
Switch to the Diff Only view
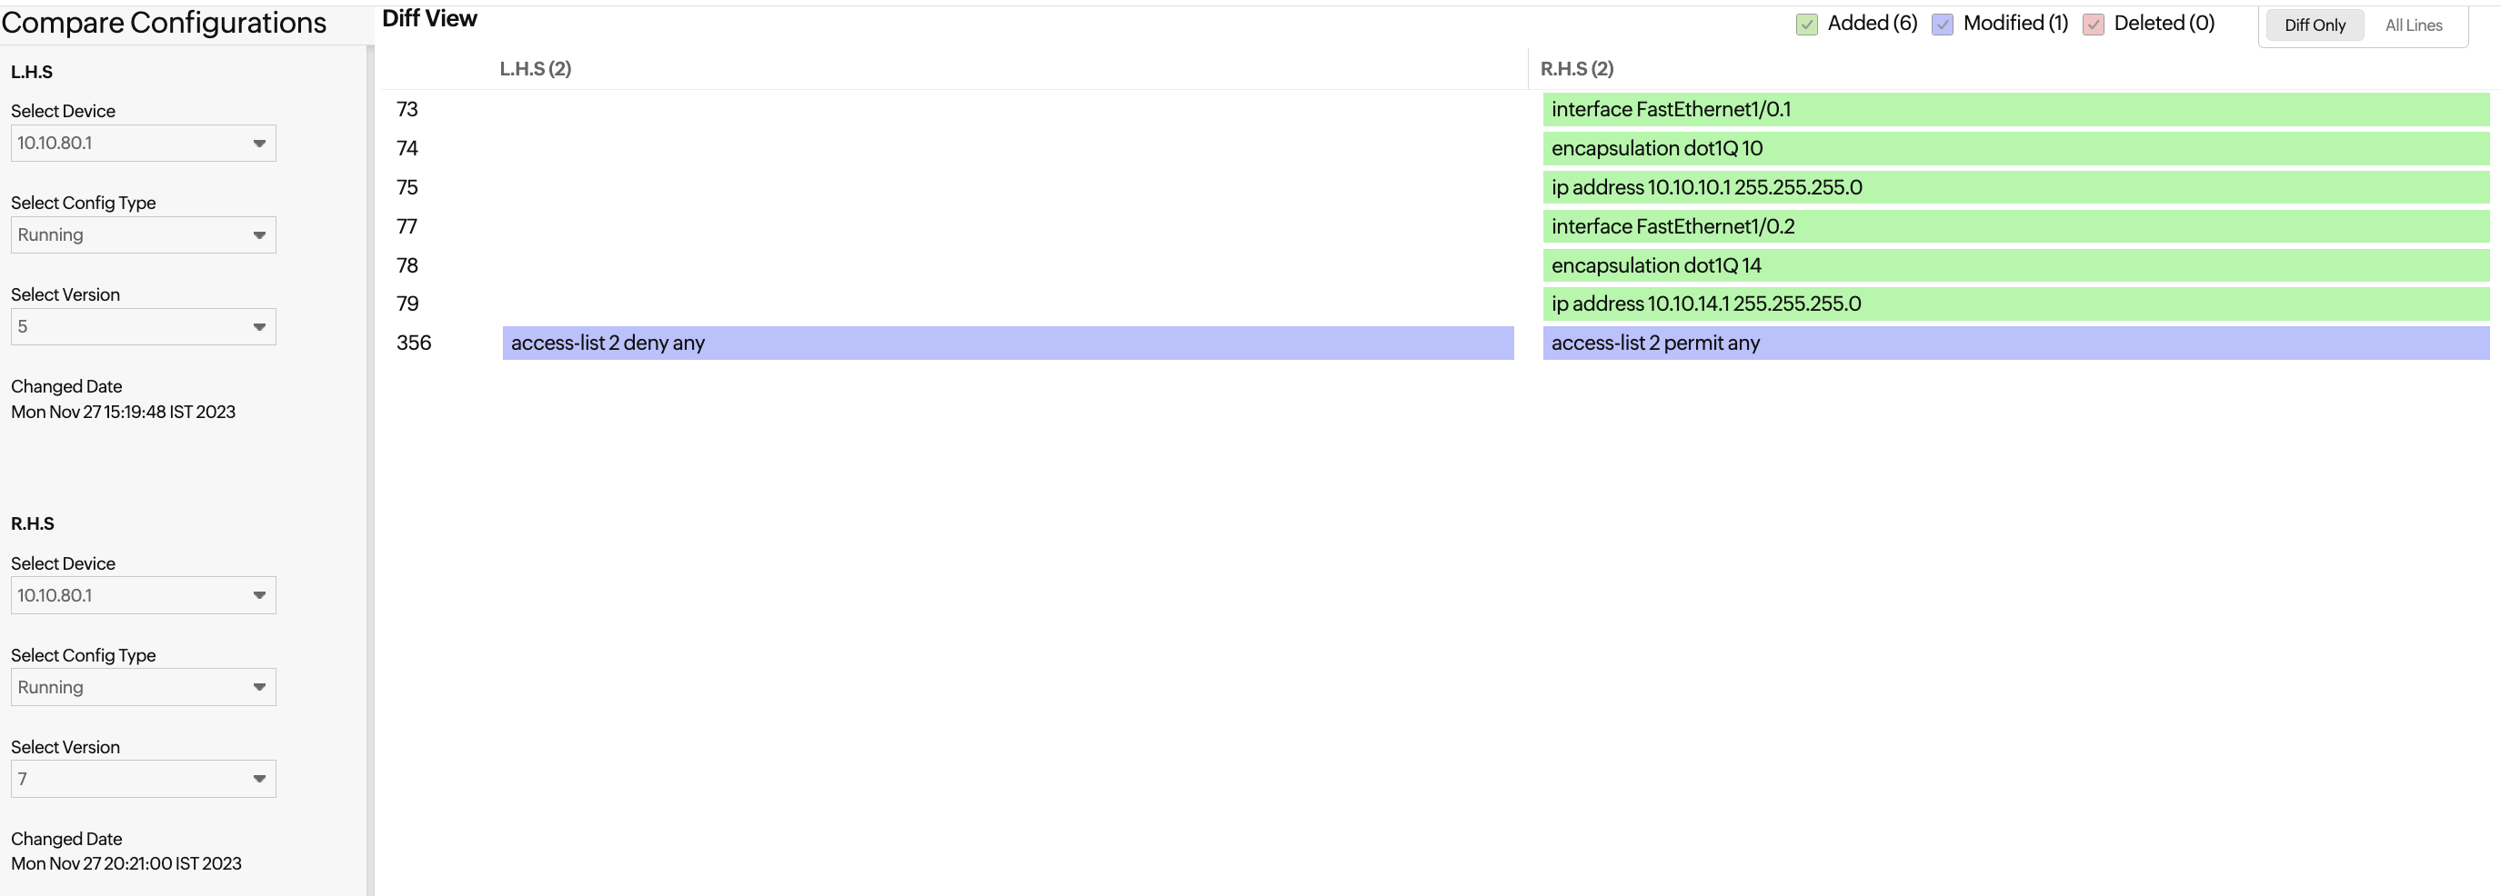click(2314, 25)
